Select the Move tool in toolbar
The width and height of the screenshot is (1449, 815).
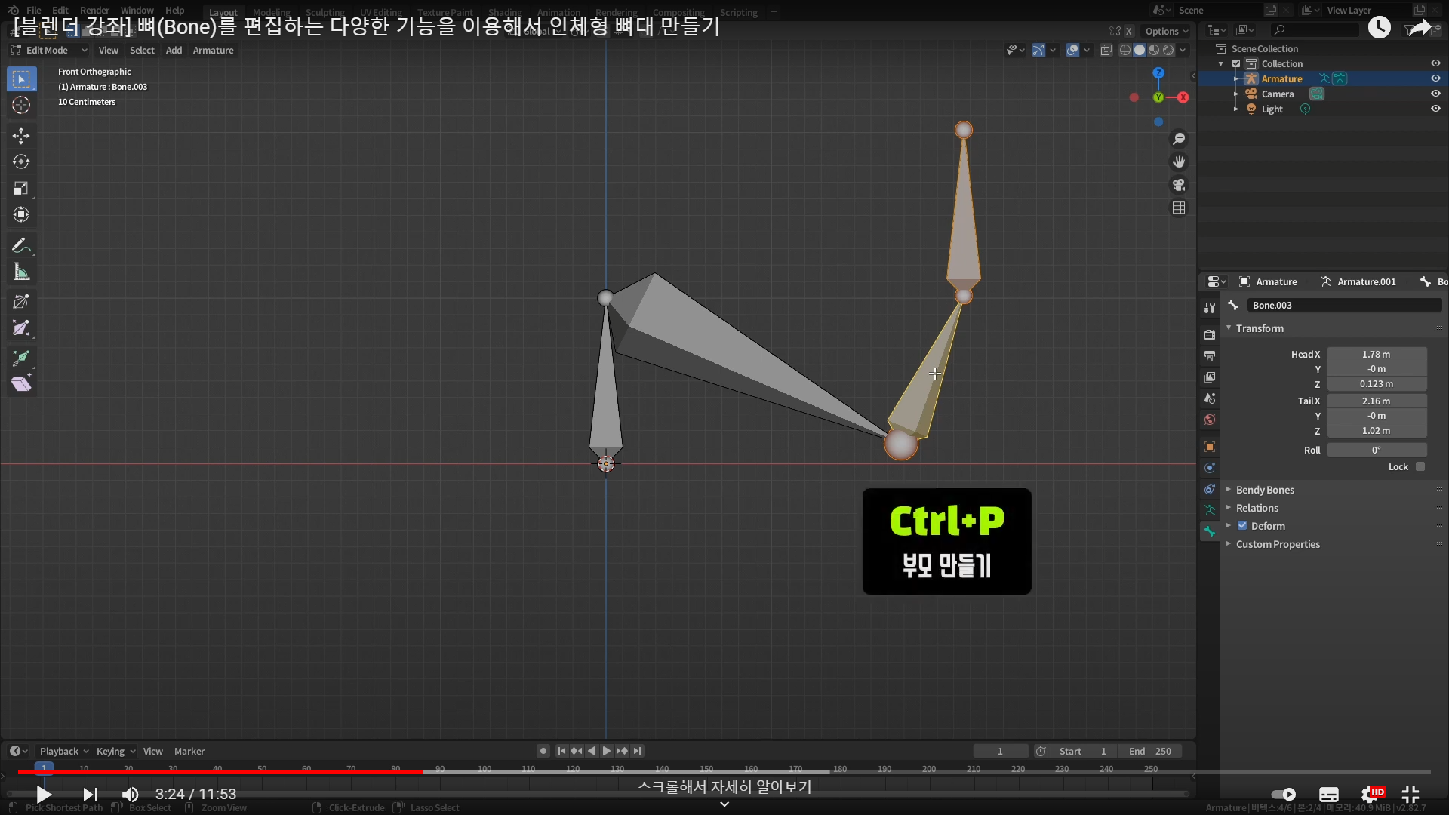pyautogui.click(x=21, y=136)
